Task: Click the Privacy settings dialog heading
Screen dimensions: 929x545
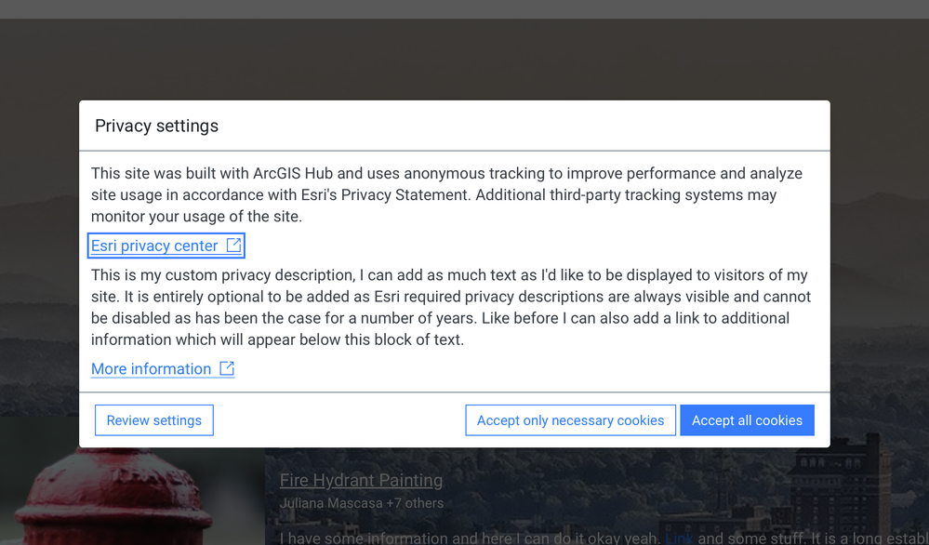Action: click(156, 126)
